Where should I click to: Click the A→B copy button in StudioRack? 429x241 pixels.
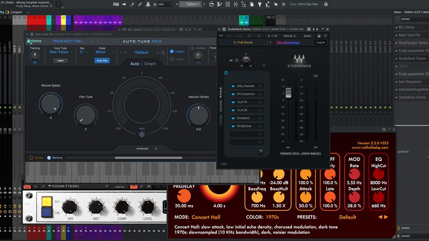click(272, 36)
